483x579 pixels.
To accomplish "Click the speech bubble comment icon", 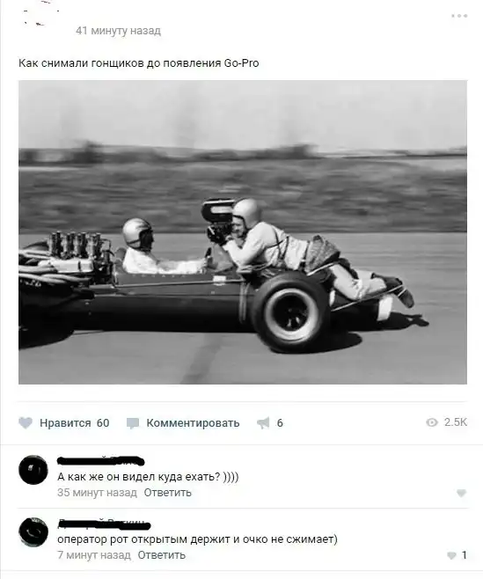I will click(x=133, y=423).
